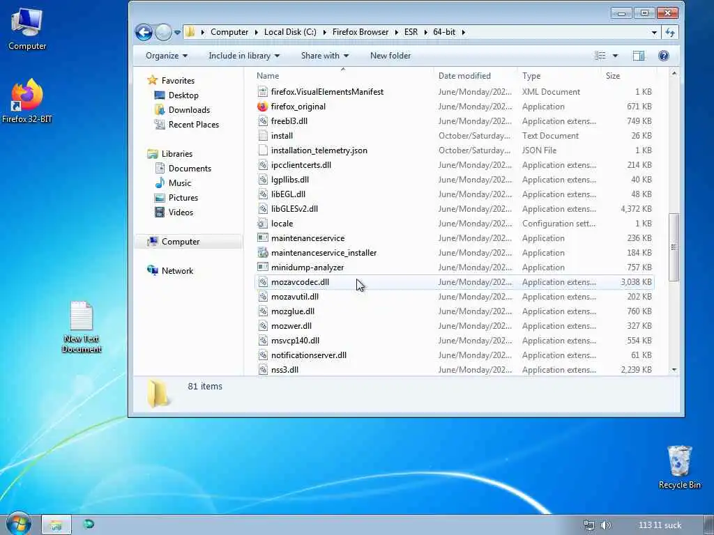
Task: Open the Help question mark icon
Action: click(x=664, y=56)
